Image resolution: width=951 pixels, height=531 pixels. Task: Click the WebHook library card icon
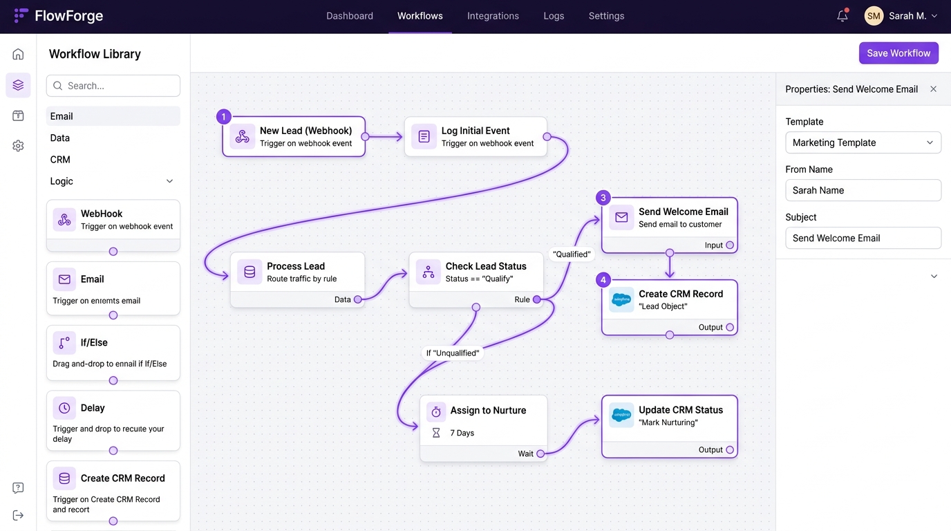[x=64, y=220]
